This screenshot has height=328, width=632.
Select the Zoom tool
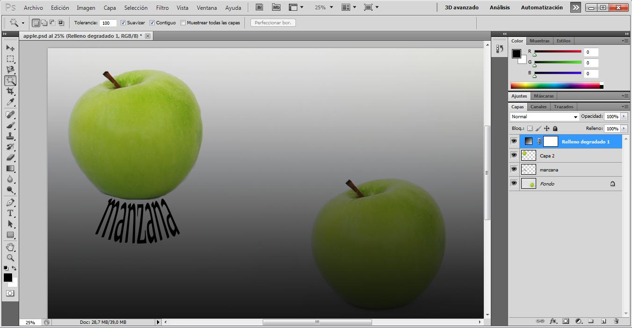click(9, 257)
